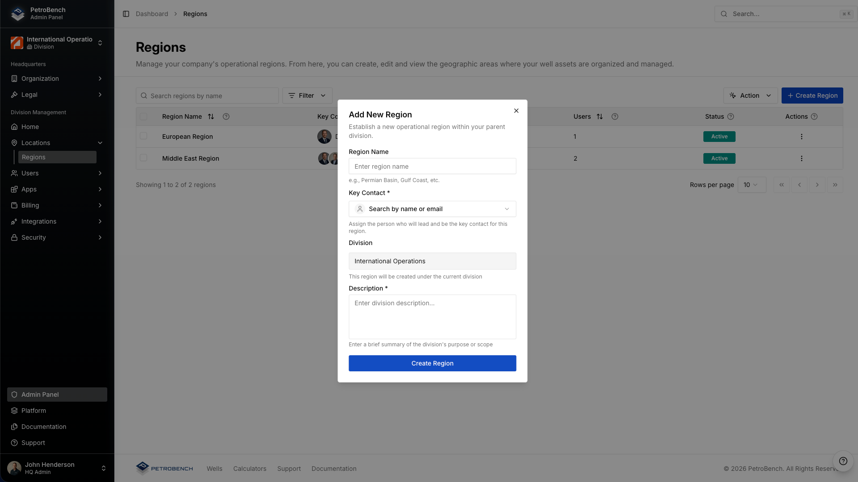Open the three-dot actions menu for Middle East Region
858x482 pixels.
tap(802, 158)
